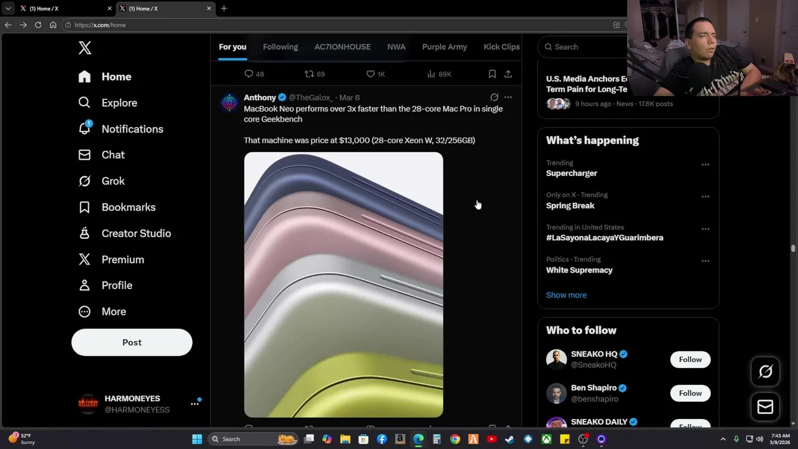Screen dimensions: 798x449
Task: Click the reply icon with 48 comments
Action: point(249,74)
